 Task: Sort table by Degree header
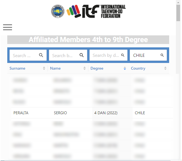pos(97,68)
